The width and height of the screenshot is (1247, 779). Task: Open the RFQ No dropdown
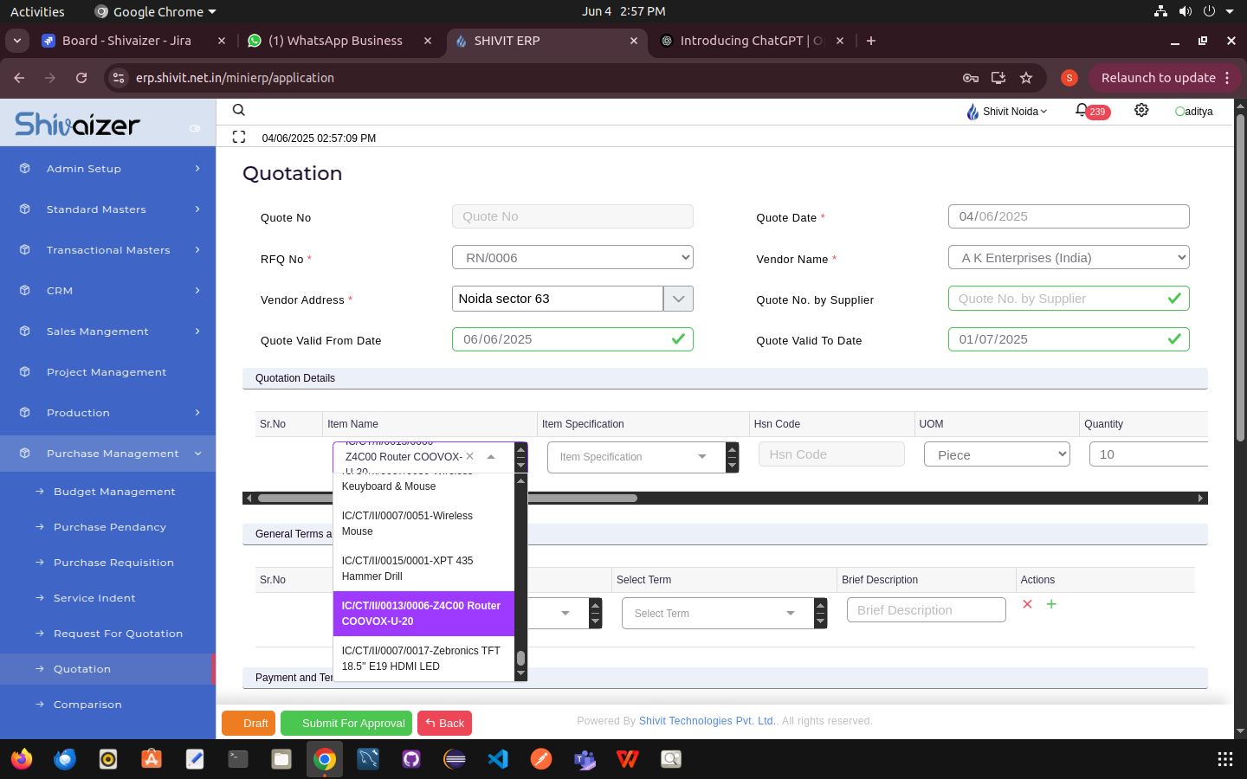click(x=572, y=257)
